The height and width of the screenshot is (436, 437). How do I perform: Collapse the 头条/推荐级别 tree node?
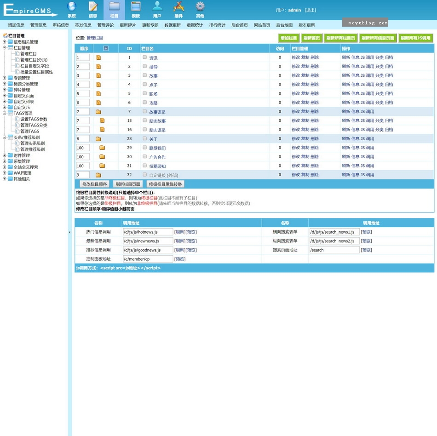click(5, 137)
